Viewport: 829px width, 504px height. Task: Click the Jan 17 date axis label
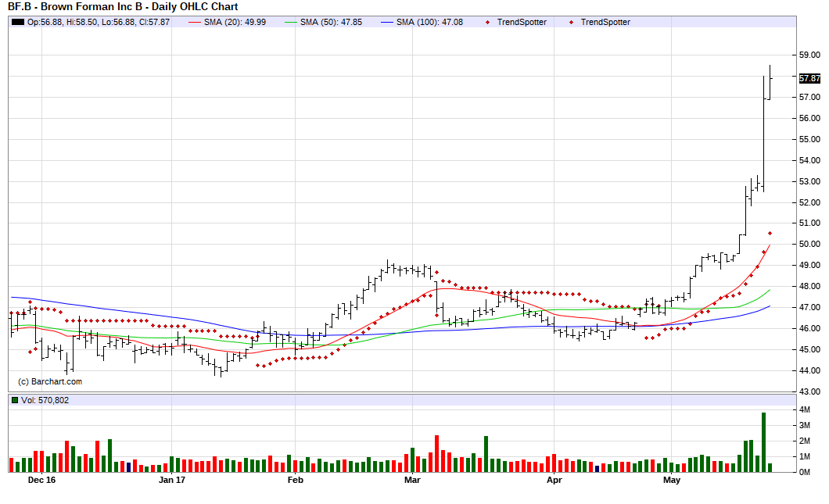tap(172, 480)
